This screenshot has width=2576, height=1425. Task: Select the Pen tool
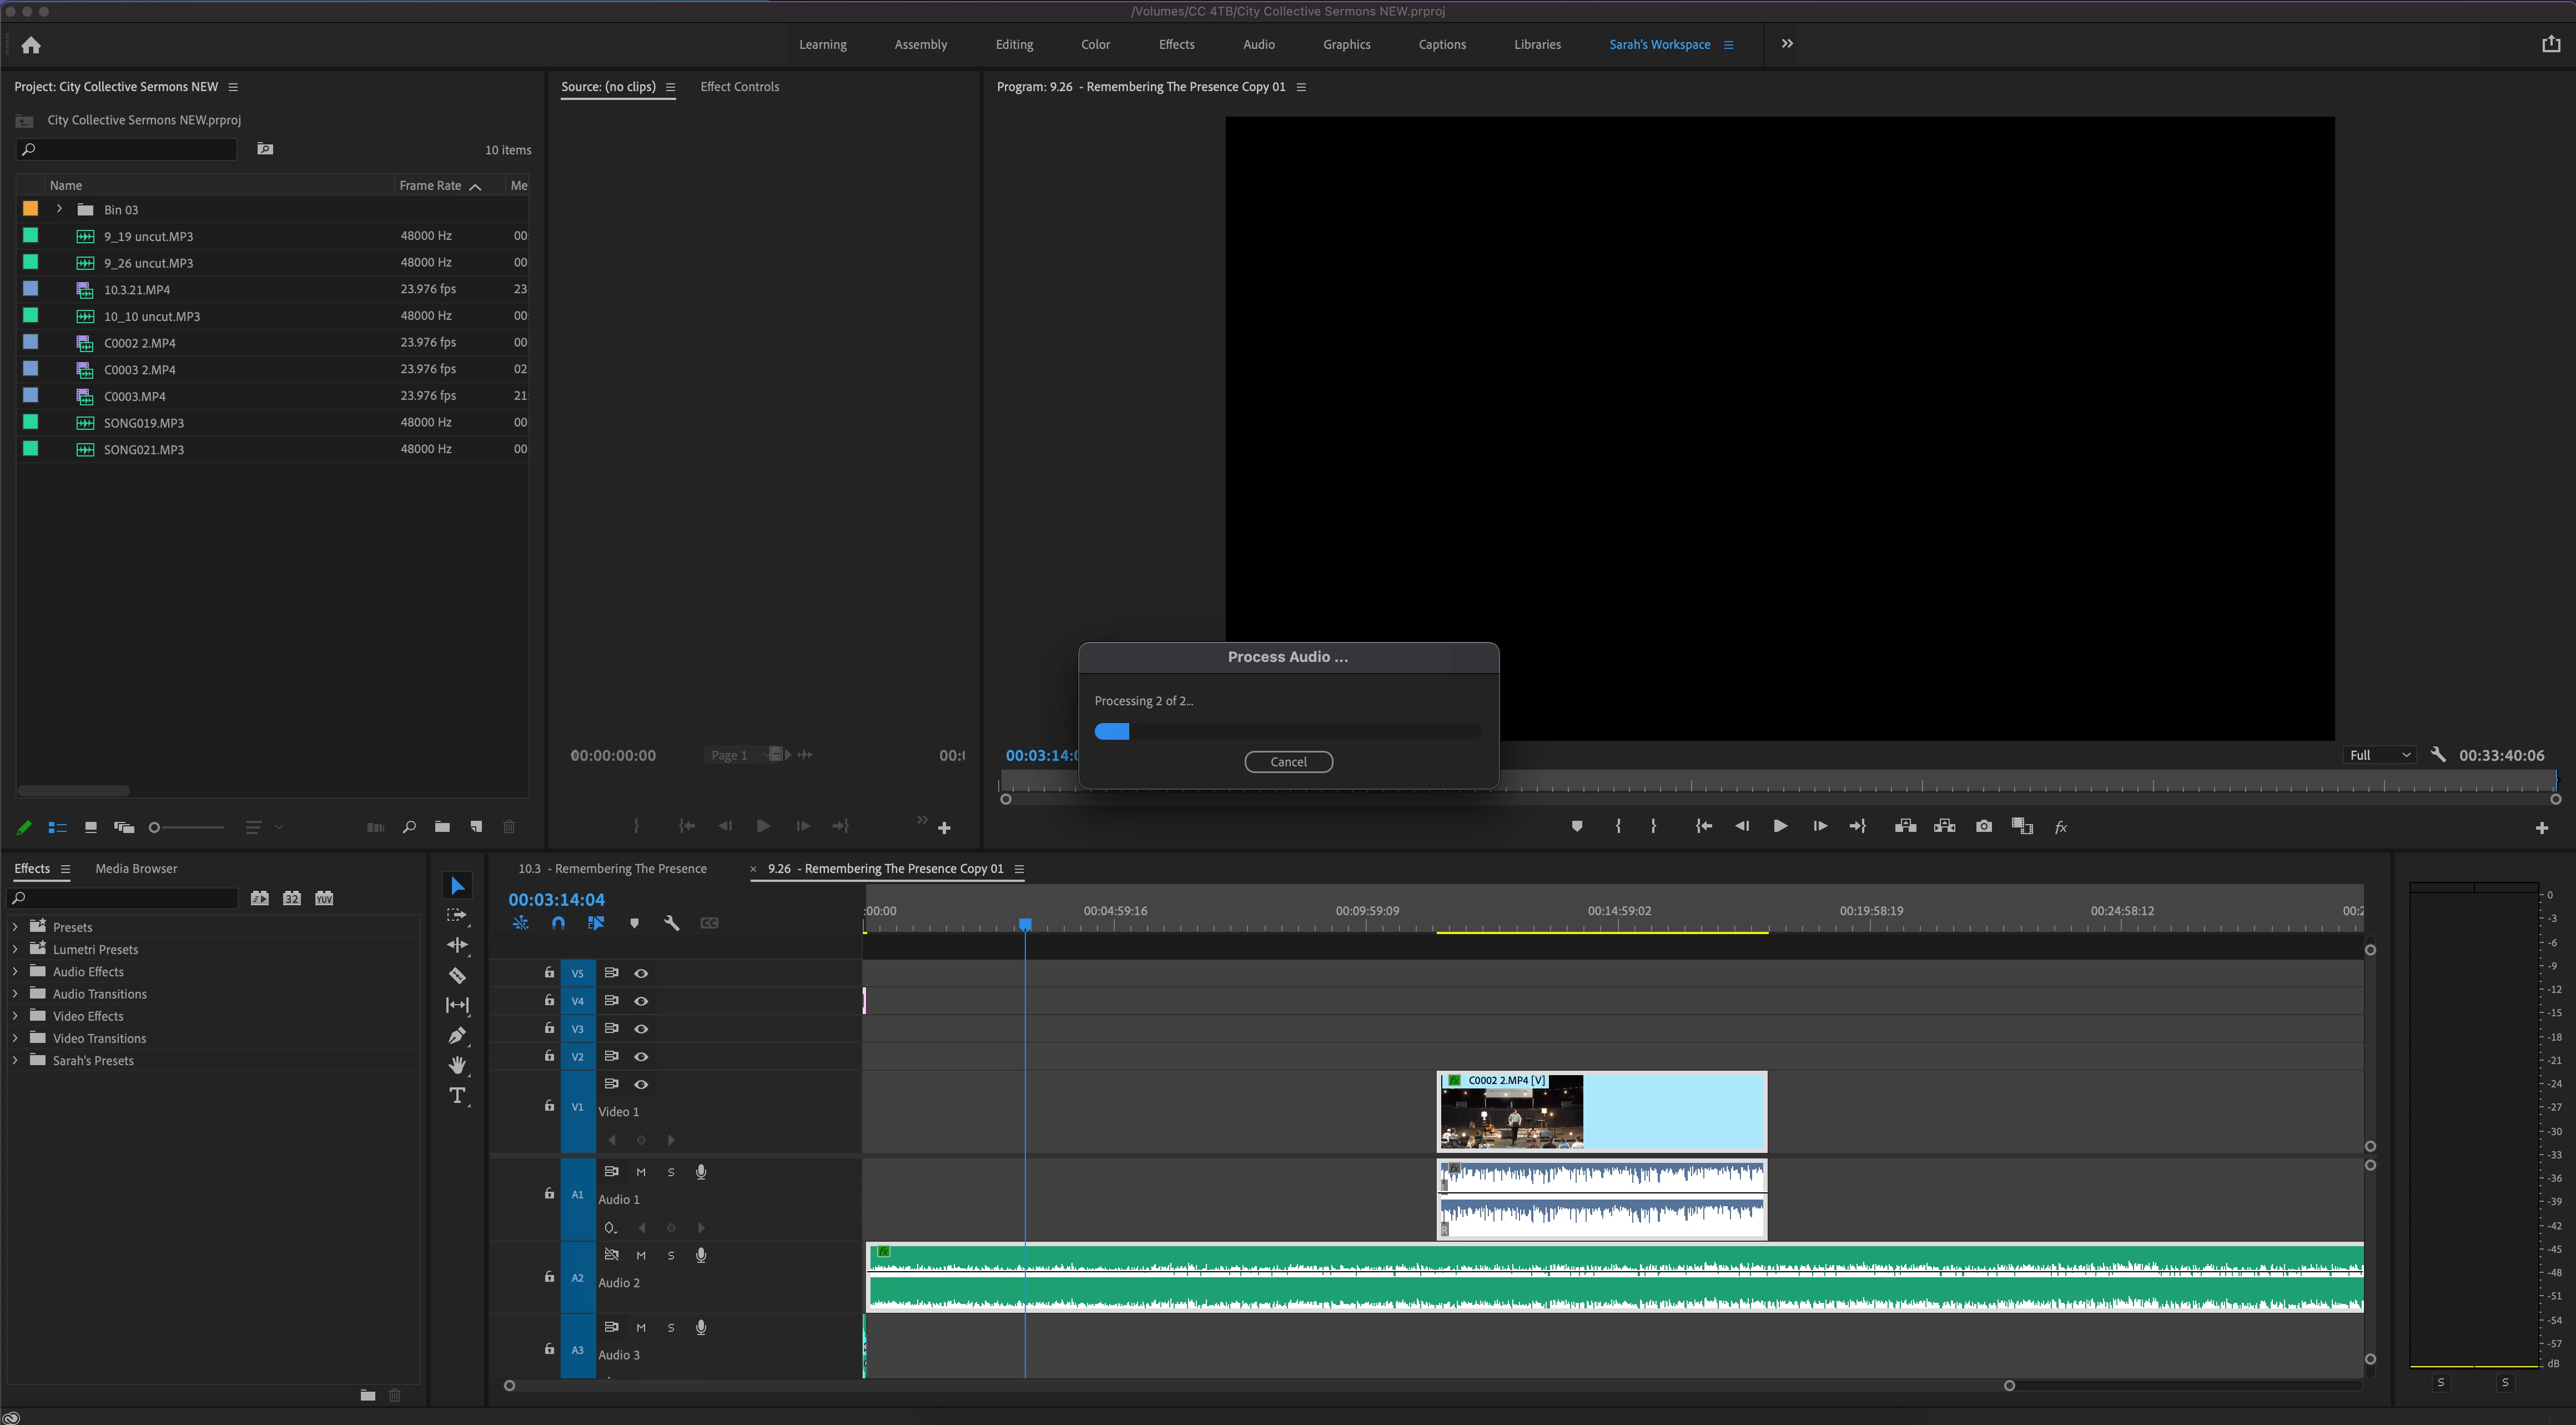point(457,1035)
